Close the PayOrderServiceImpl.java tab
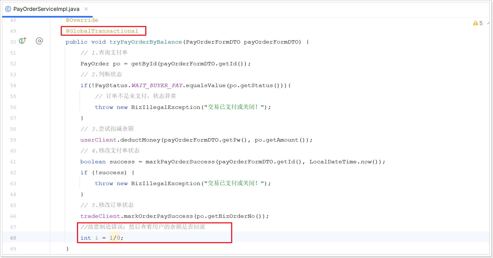Screen dimensions: 493x258 (x=86, y=9)
